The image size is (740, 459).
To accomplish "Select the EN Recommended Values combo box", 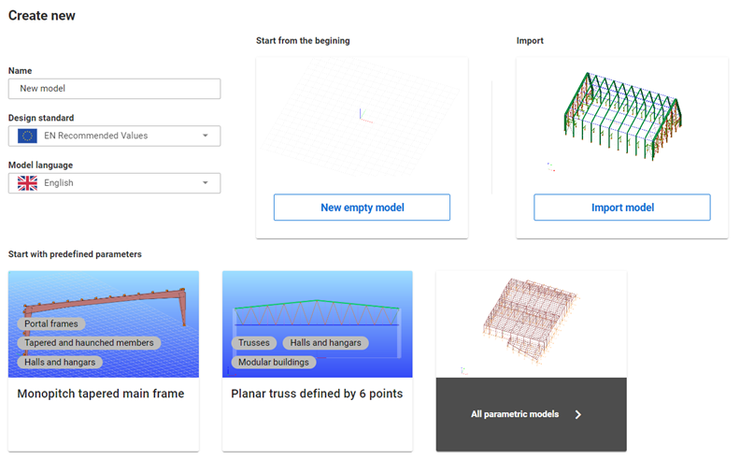I will pyautogui.click(x=114, y=136).
